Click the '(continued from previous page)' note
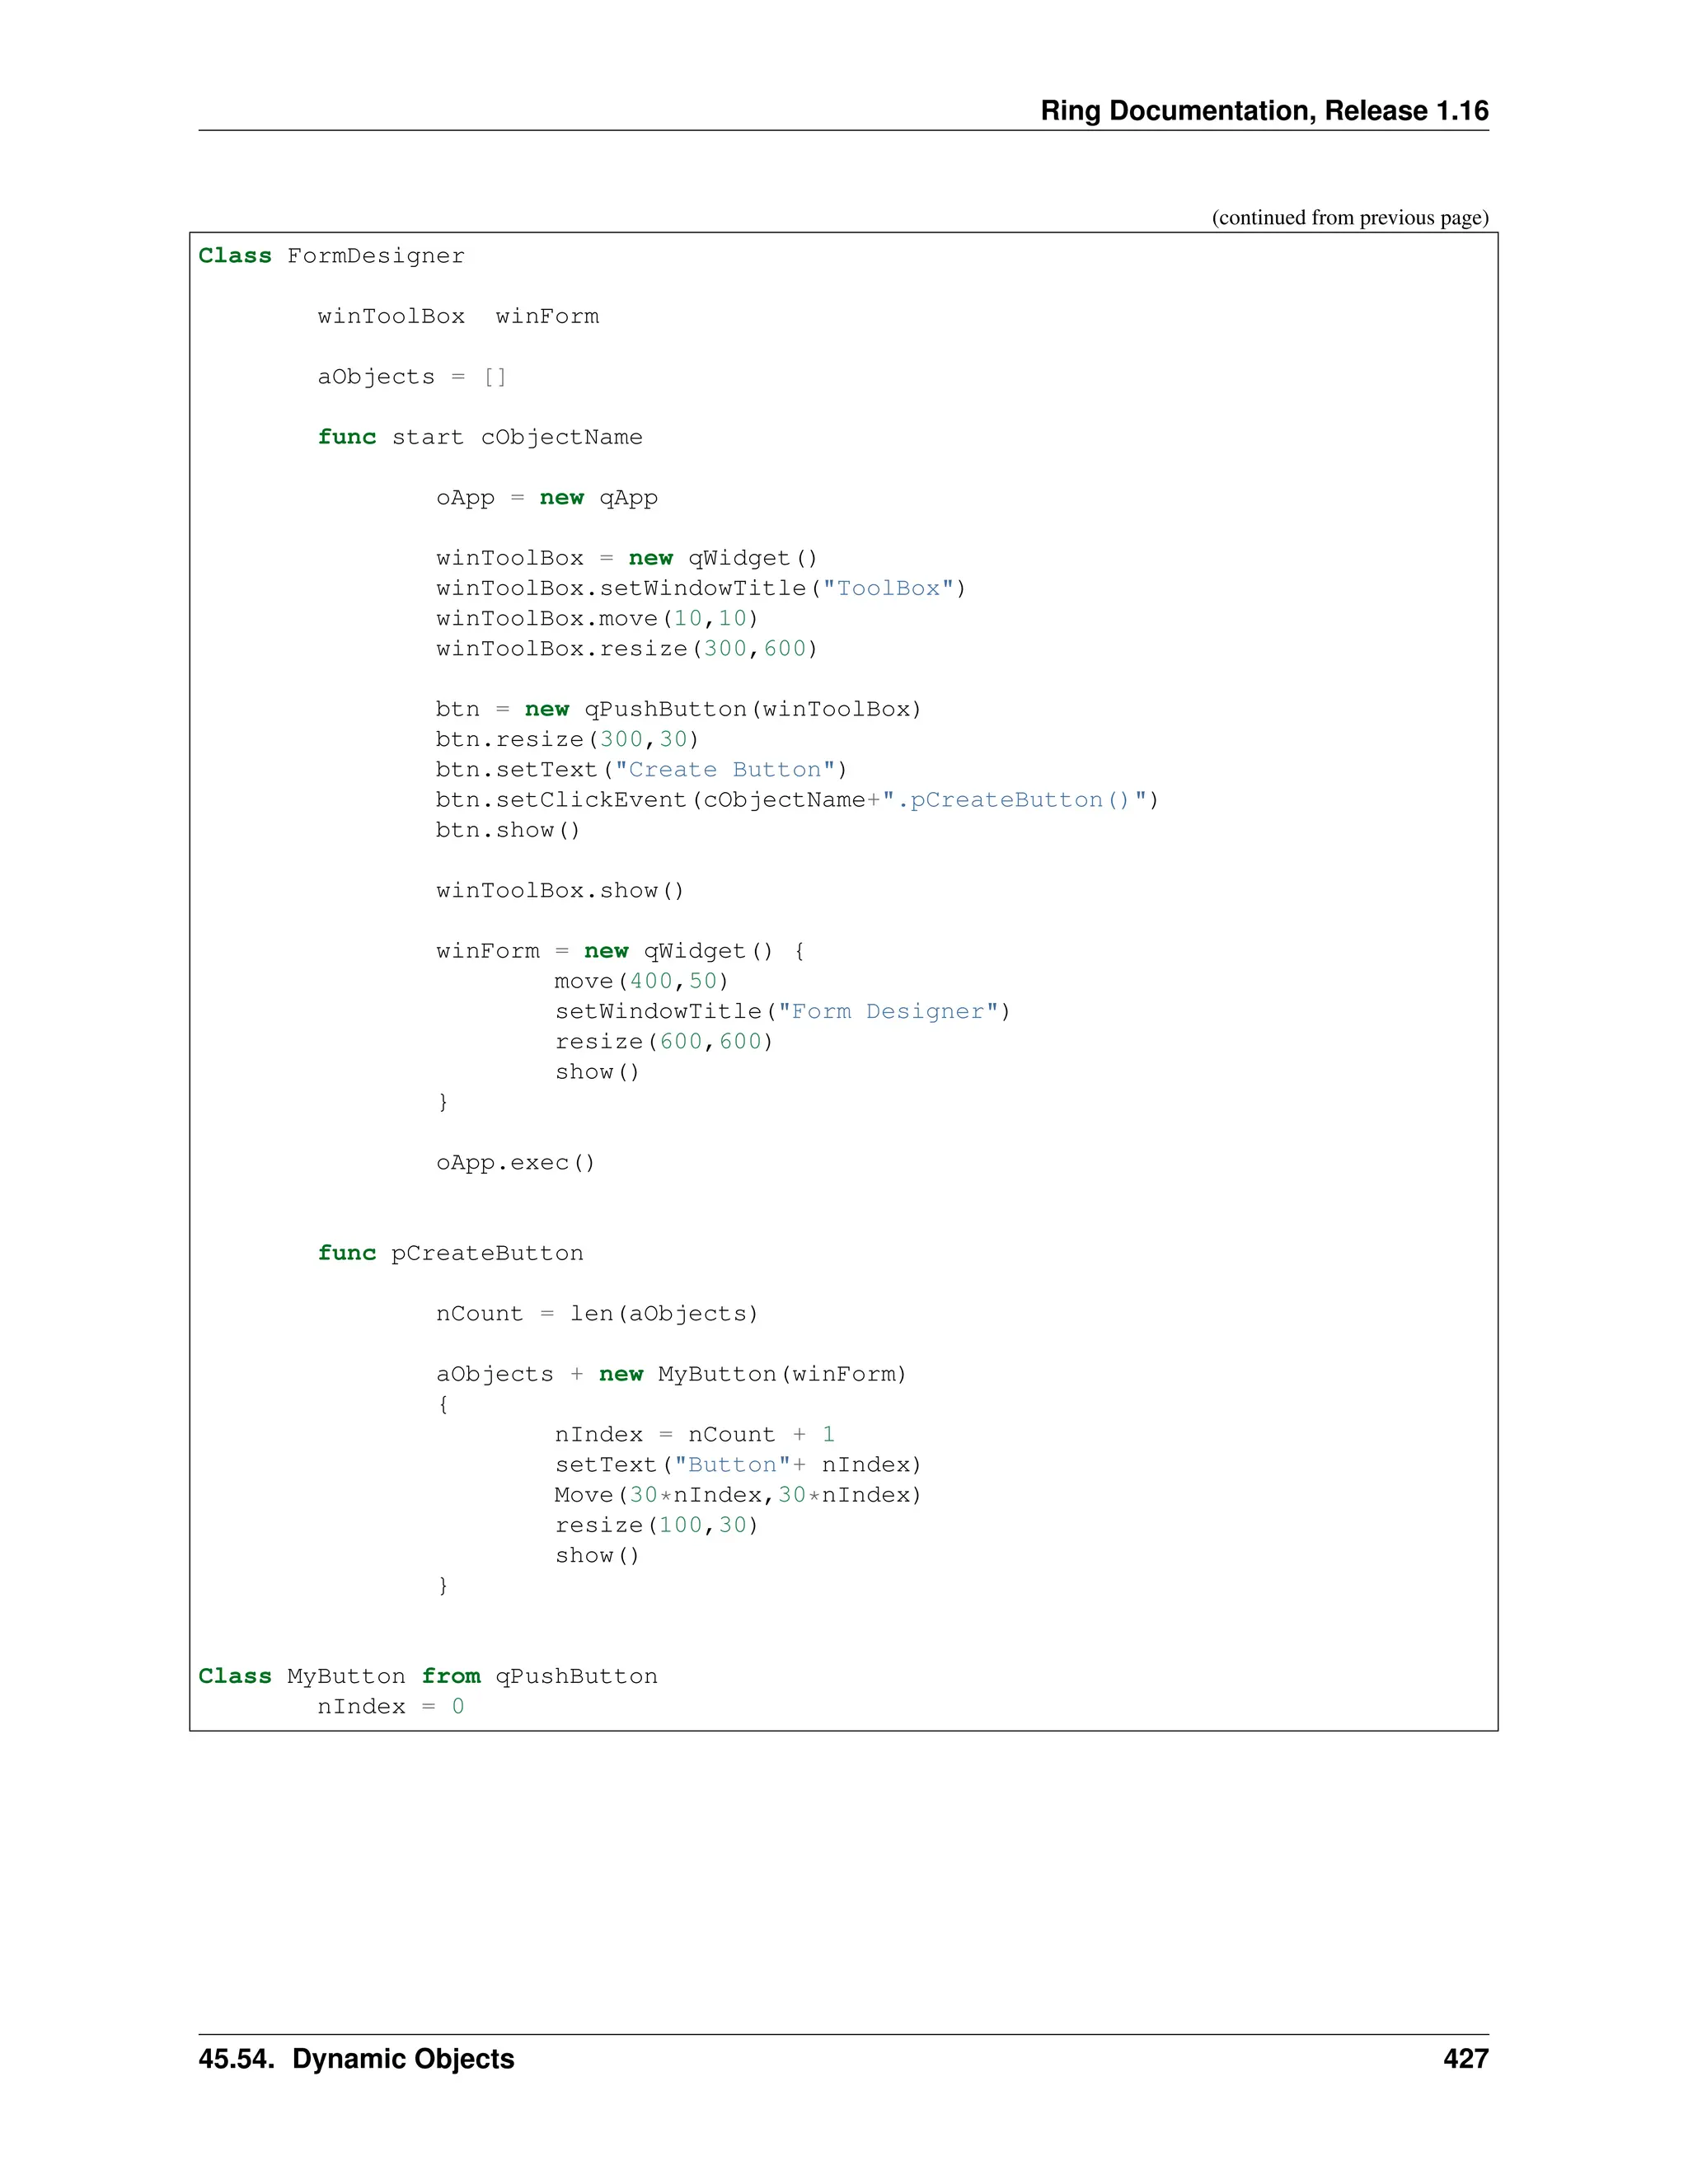The height and width of the screenshot is (2184, 1688). (1349, 217)
